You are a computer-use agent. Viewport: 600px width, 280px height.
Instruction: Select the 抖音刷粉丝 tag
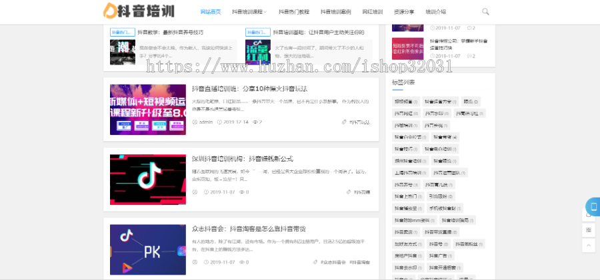pos(469,243)
